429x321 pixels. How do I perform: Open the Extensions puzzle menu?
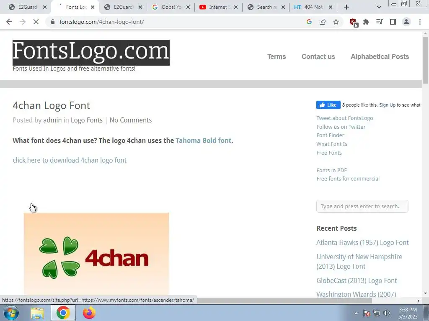(366, 22)
